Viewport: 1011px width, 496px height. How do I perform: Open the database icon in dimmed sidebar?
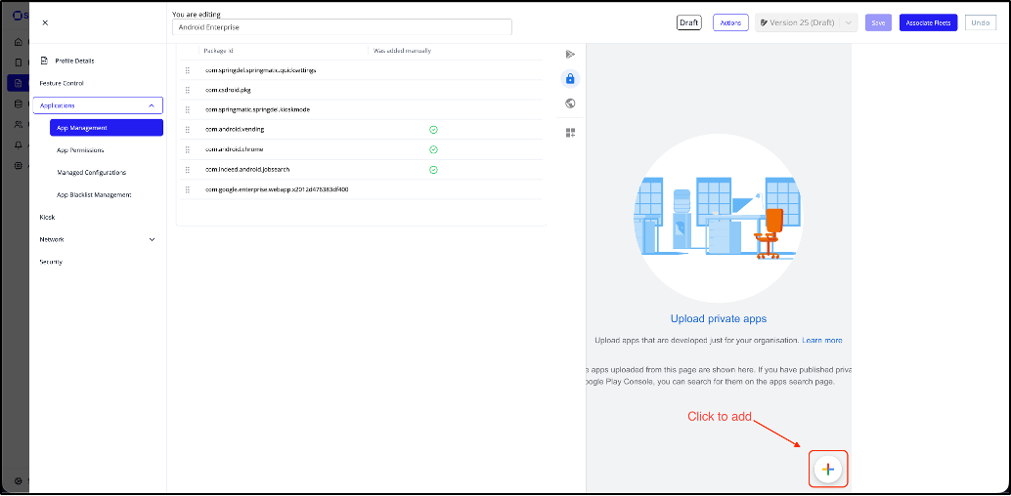point(18,103)
